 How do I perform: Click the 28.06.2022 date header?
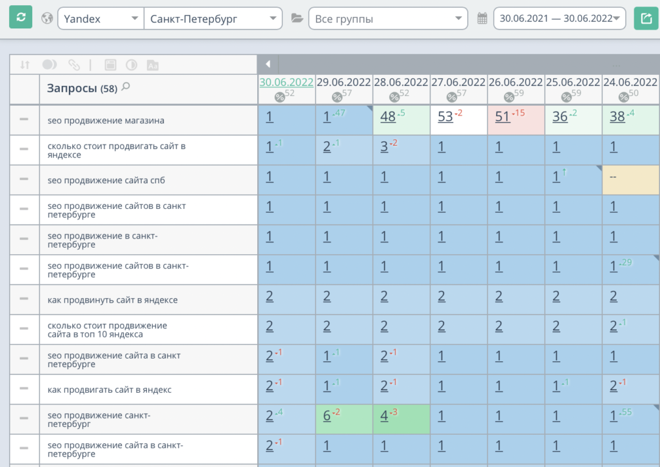[401, 82]
